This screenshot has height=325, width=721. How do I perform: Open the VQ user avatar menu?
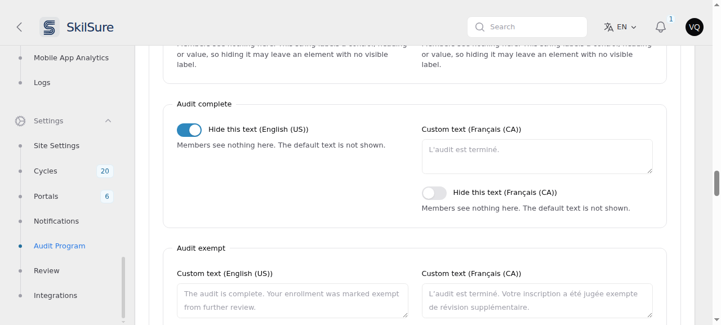tap(695, 27)
